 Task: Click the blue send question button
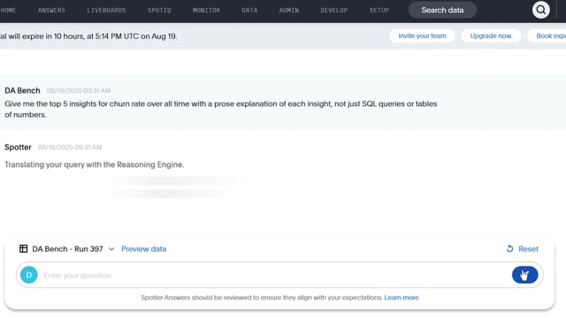click(524, 275)
